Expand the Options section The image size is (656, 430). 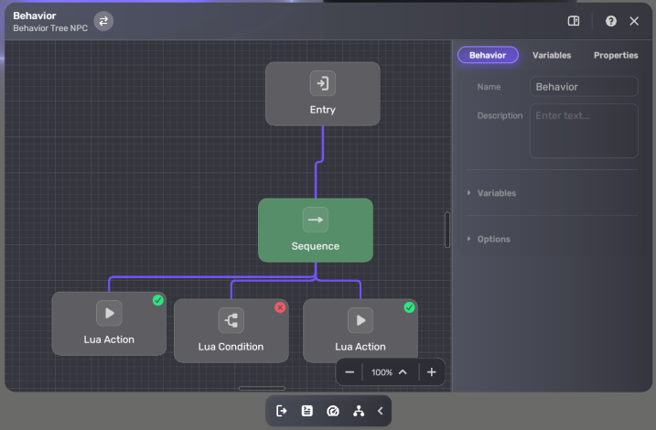pos(493,239)
